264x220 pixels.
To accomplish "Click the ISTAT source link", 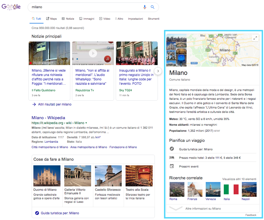I will click(217, 131).
